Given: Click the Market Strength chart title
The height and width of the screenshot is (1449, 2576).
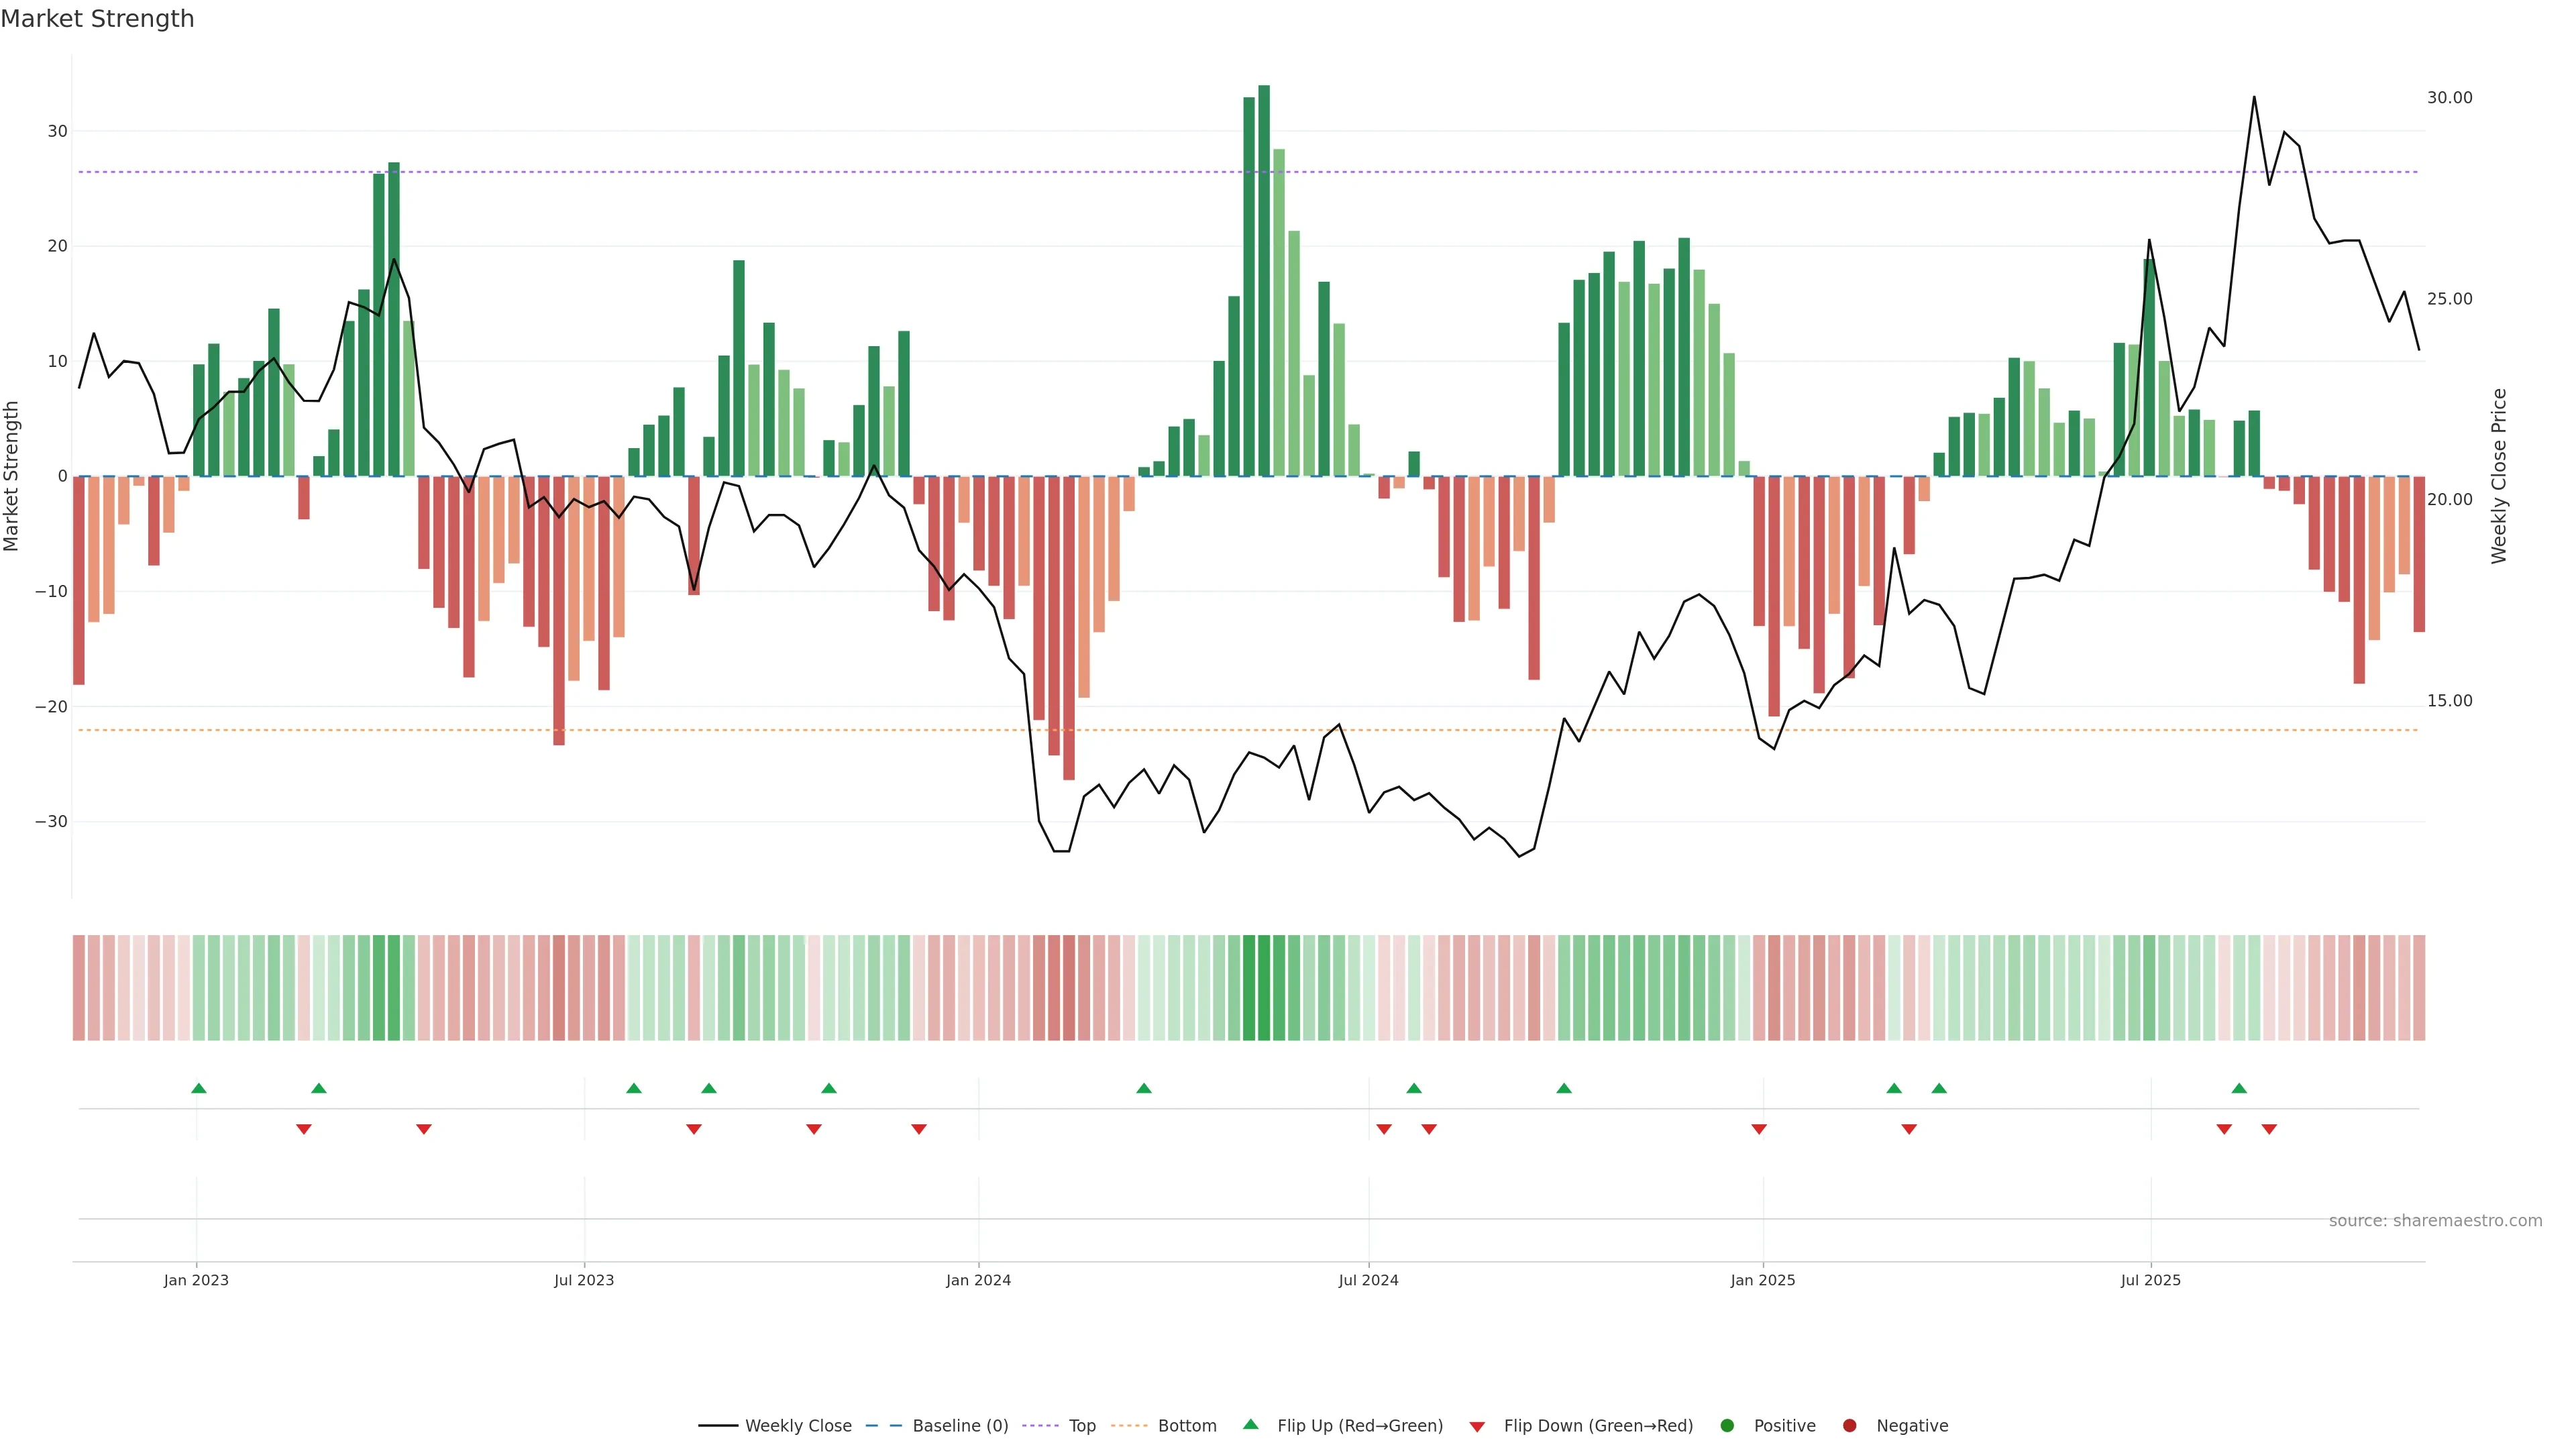Looking at the screenshot, I should point(97,19).
